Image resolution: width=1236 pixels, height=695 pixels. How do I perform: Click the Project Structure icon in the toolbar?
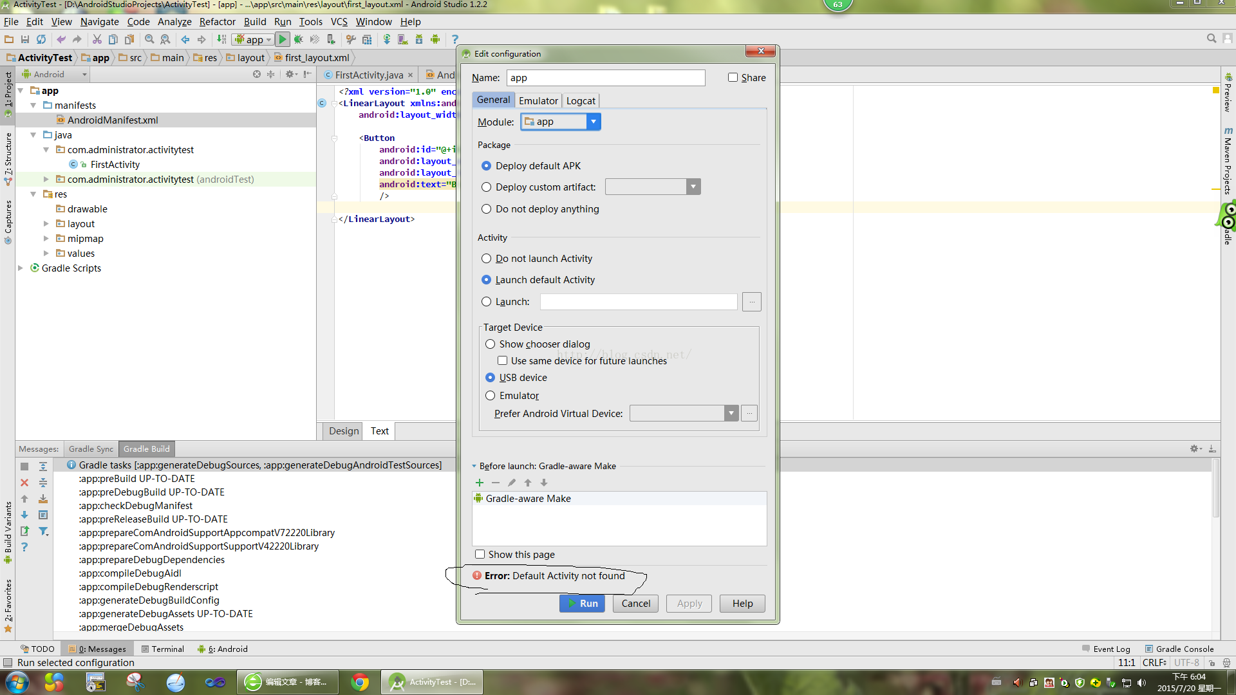coord(367,39)
